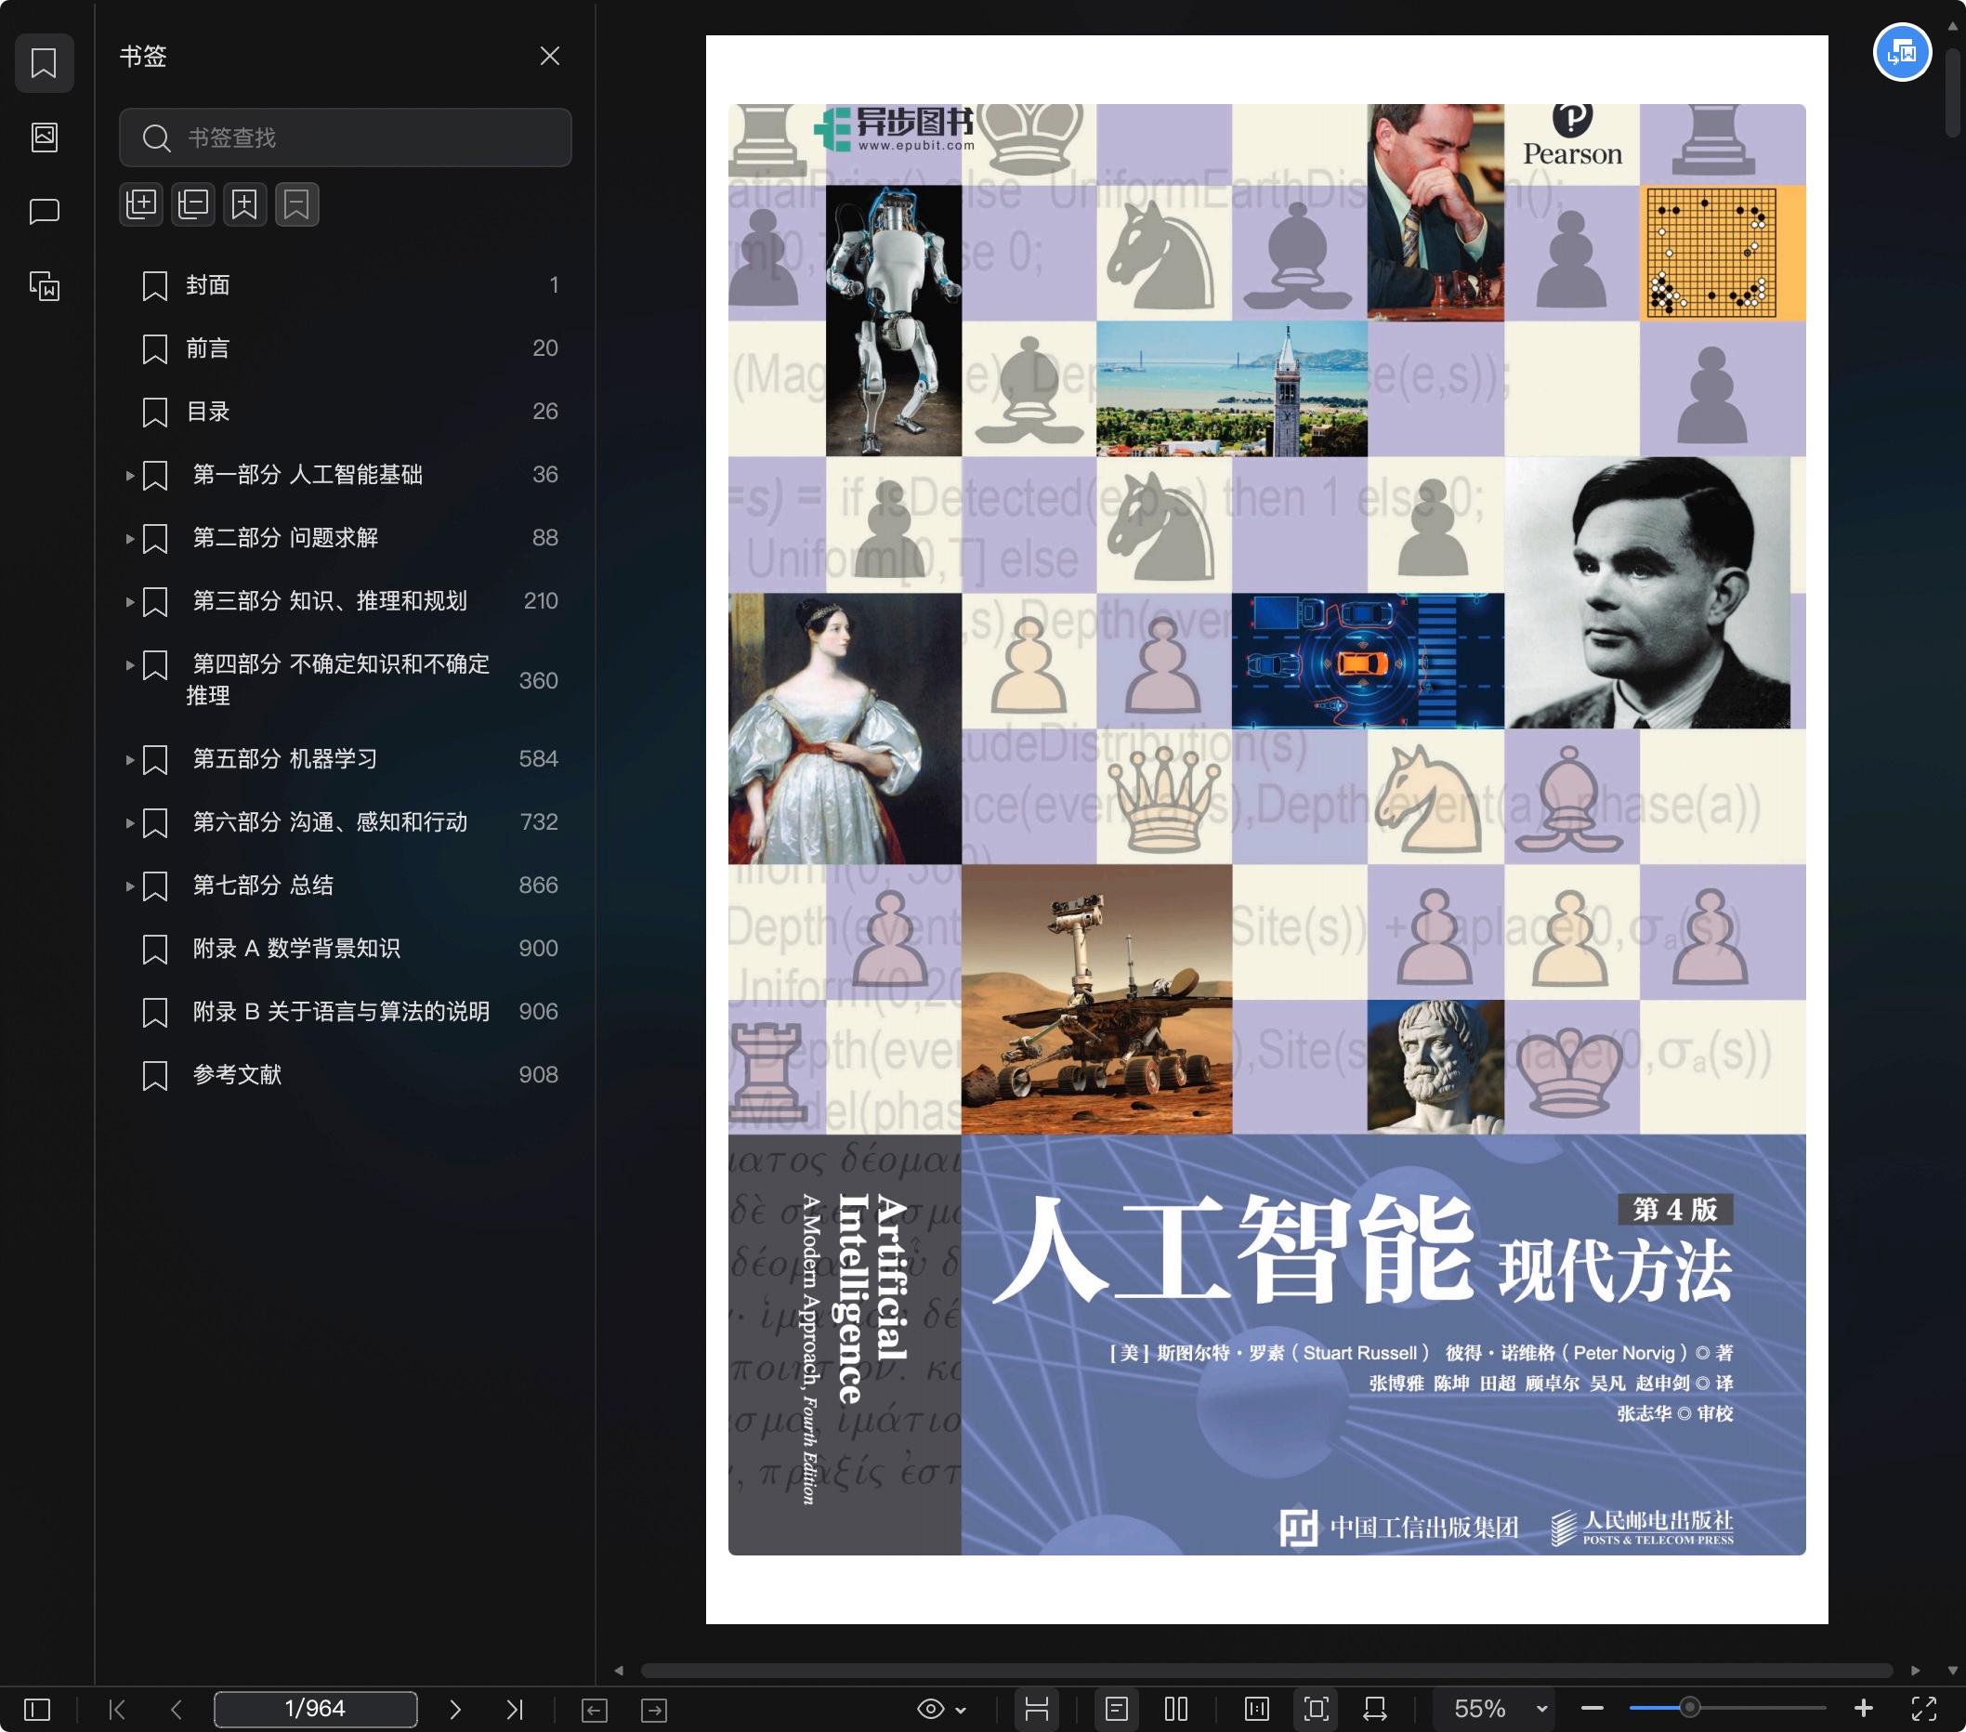Click scroll-left arrow of horizontal scrollbar

point(620,1671)
